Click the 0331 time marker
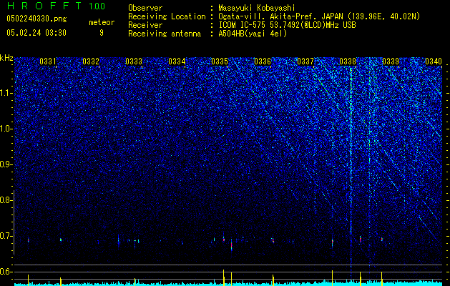 click(48, 61)
